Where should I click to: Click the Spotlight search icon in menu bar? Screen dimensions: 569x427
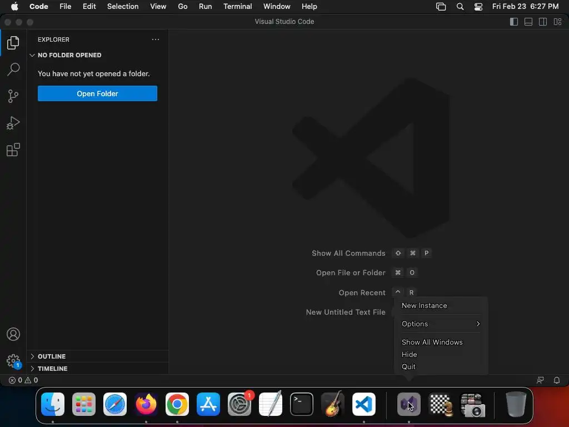(x=460, y=7)
